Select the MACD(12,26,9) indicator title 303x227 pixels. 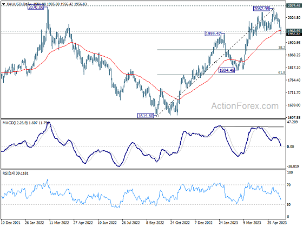(x=15, y=123)
